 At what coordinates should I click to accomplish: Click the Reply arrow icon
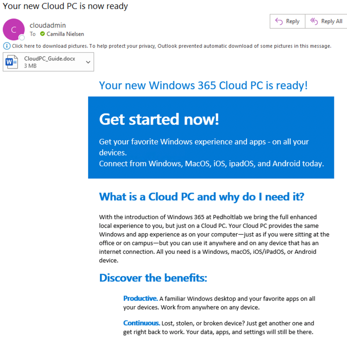coord(279,21)
